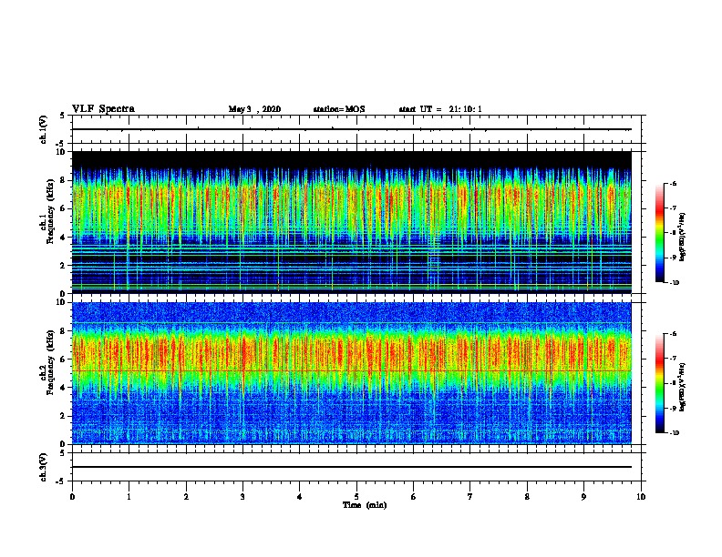Click the ch.1 voltage trace line
722x557 pixels.
tap(352, 129)
